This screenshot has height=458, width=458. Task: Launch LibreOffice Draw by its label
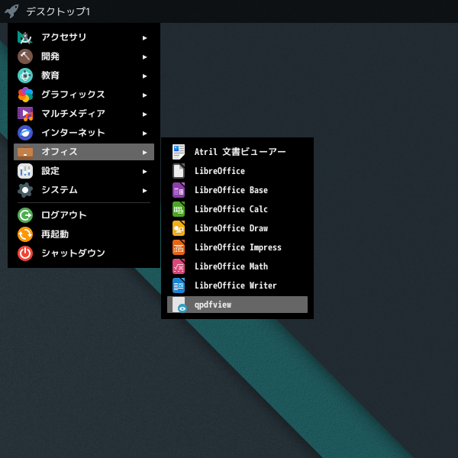click(231, 228)
